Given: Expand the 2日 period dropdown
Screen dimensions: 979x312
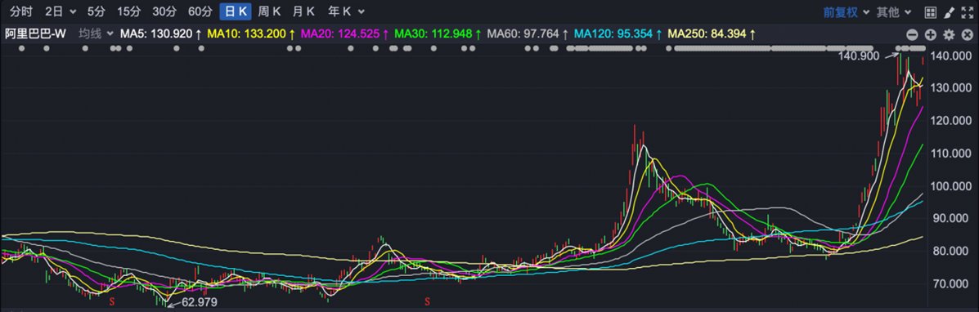Looking at the screenshot, I should tap(61, 12).
